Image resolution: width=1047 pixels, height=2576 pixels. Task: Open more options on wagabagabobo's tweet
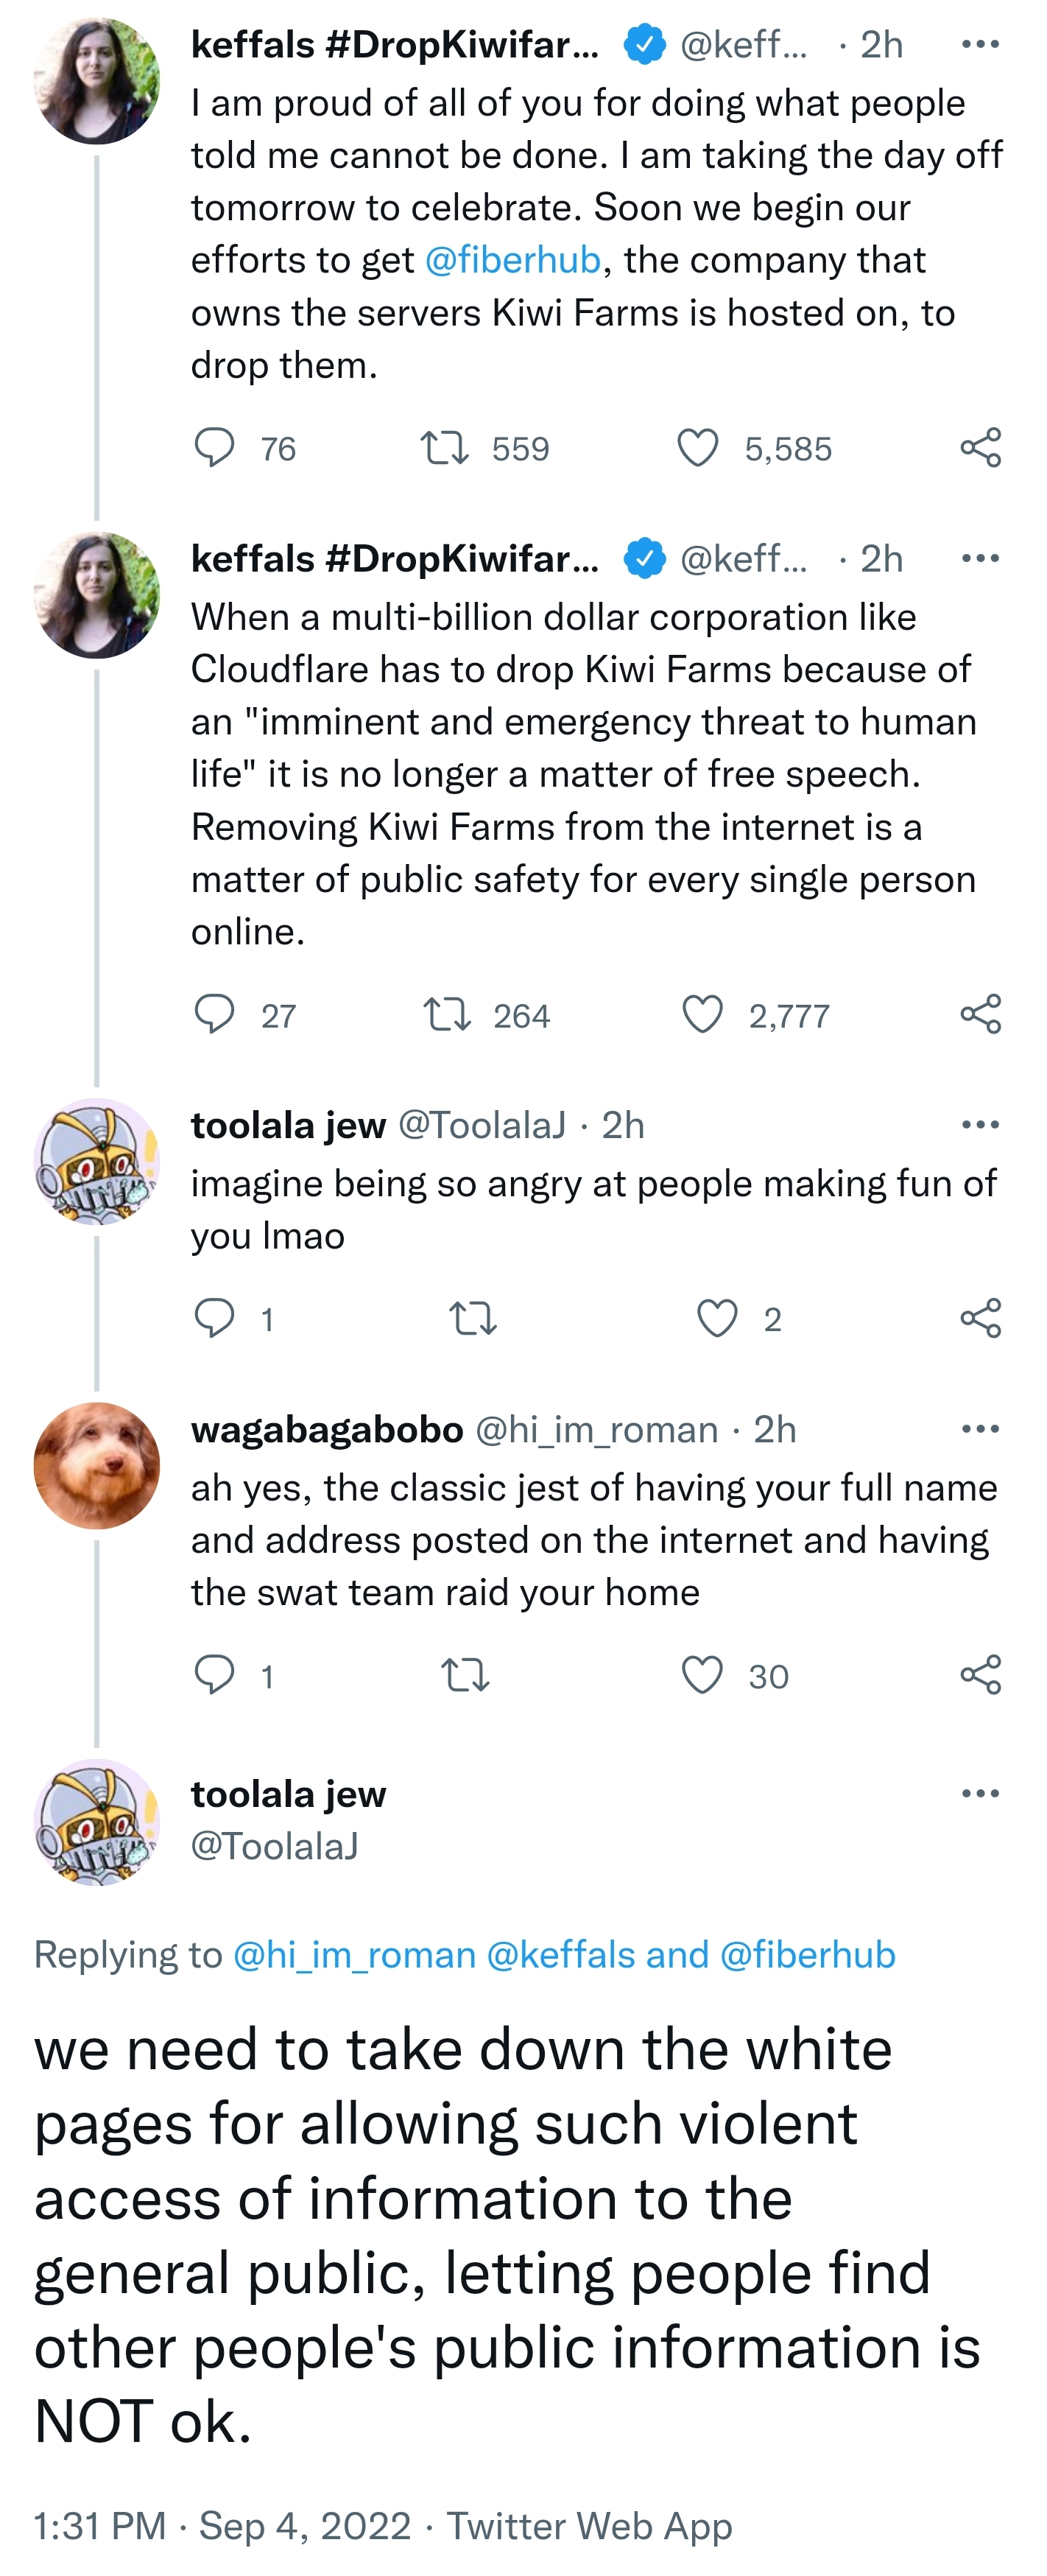click(x=980, y=1429)
